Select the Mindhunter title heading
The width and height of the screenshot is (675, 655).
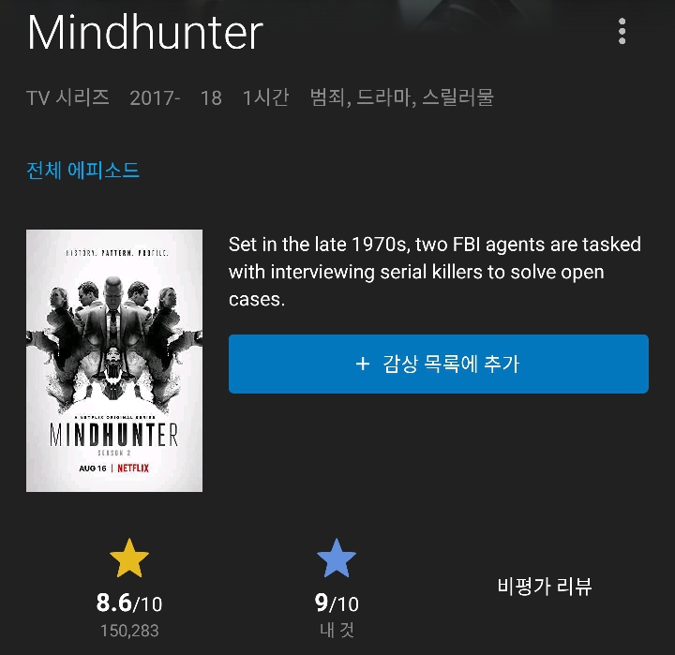coord(145,33)
